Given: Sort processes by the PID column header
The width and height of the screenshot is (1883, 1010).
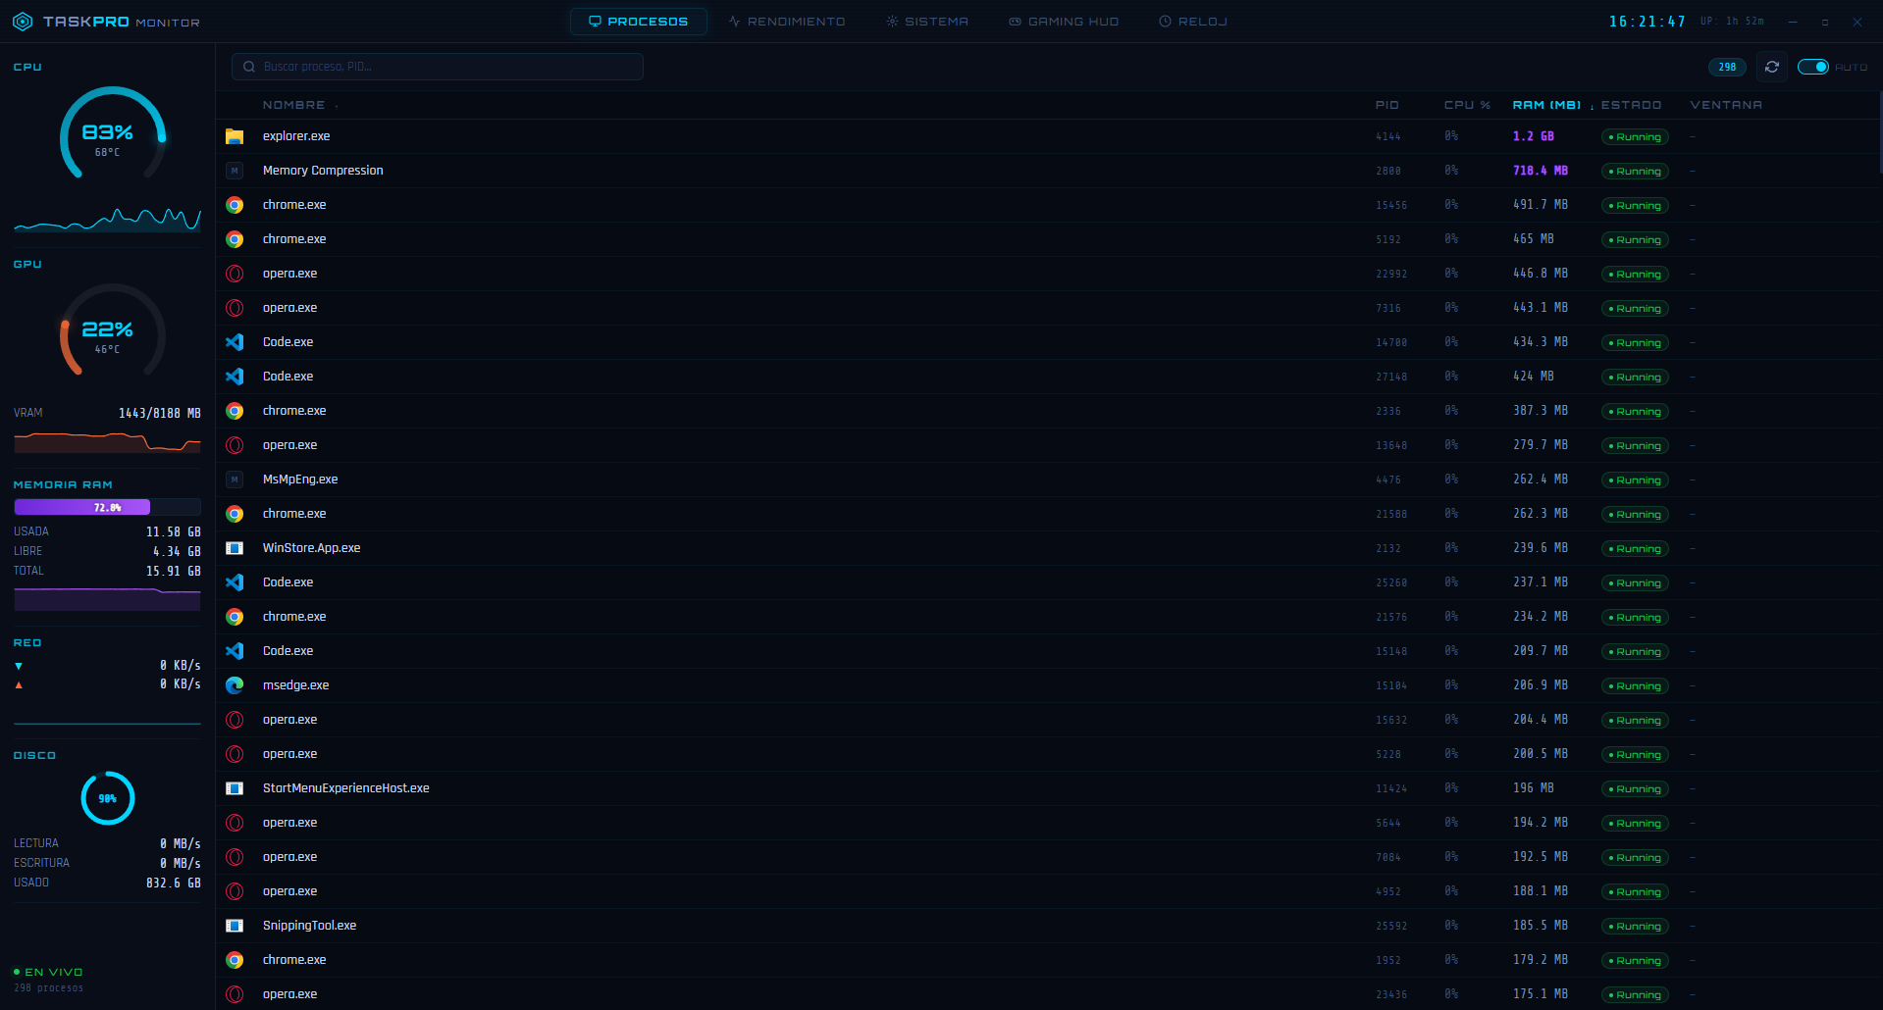Looking at the screenshot, I should tap(1387, 105).
